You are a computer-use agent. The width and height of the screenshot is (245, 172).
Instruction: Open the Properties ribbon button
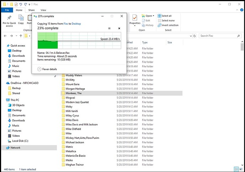click(135, 20)
